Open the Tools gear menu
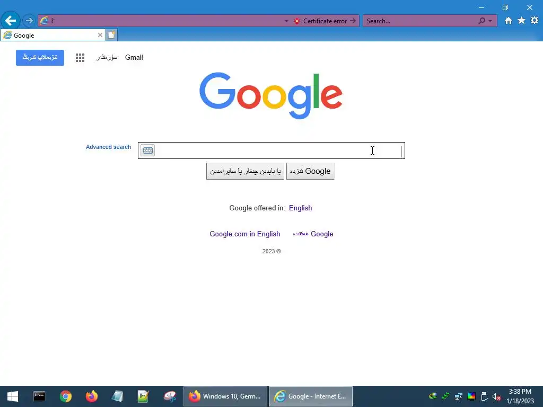Screen dimensions: 543x407 tap(535, 21)
